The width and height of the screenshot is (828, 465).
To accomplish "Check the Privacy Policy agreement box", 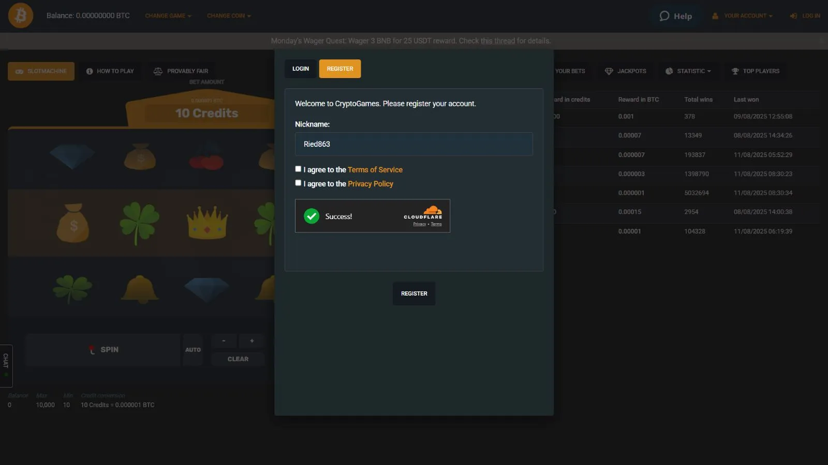I will (x=298, y=183).
